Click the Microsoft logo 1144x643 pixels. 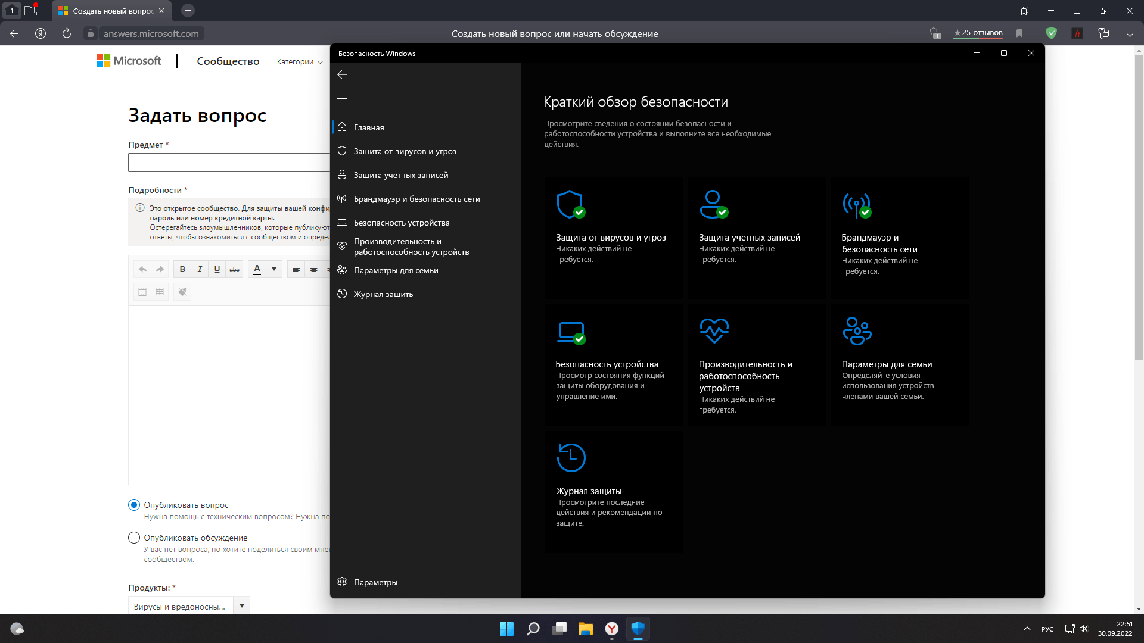[x=129, y=61]
